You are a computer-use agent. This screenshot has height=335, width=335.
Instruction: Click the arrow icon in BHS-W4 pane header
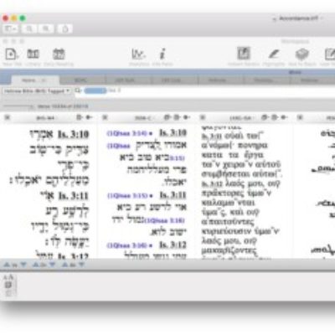[89, 117]
